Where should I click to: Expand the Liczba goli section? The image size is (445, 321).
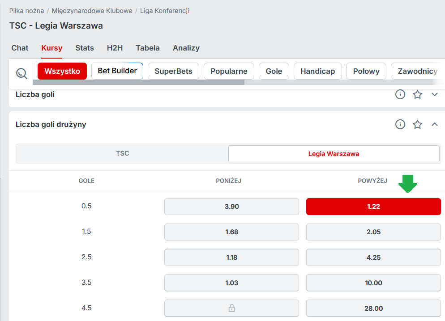pos(434,95)
